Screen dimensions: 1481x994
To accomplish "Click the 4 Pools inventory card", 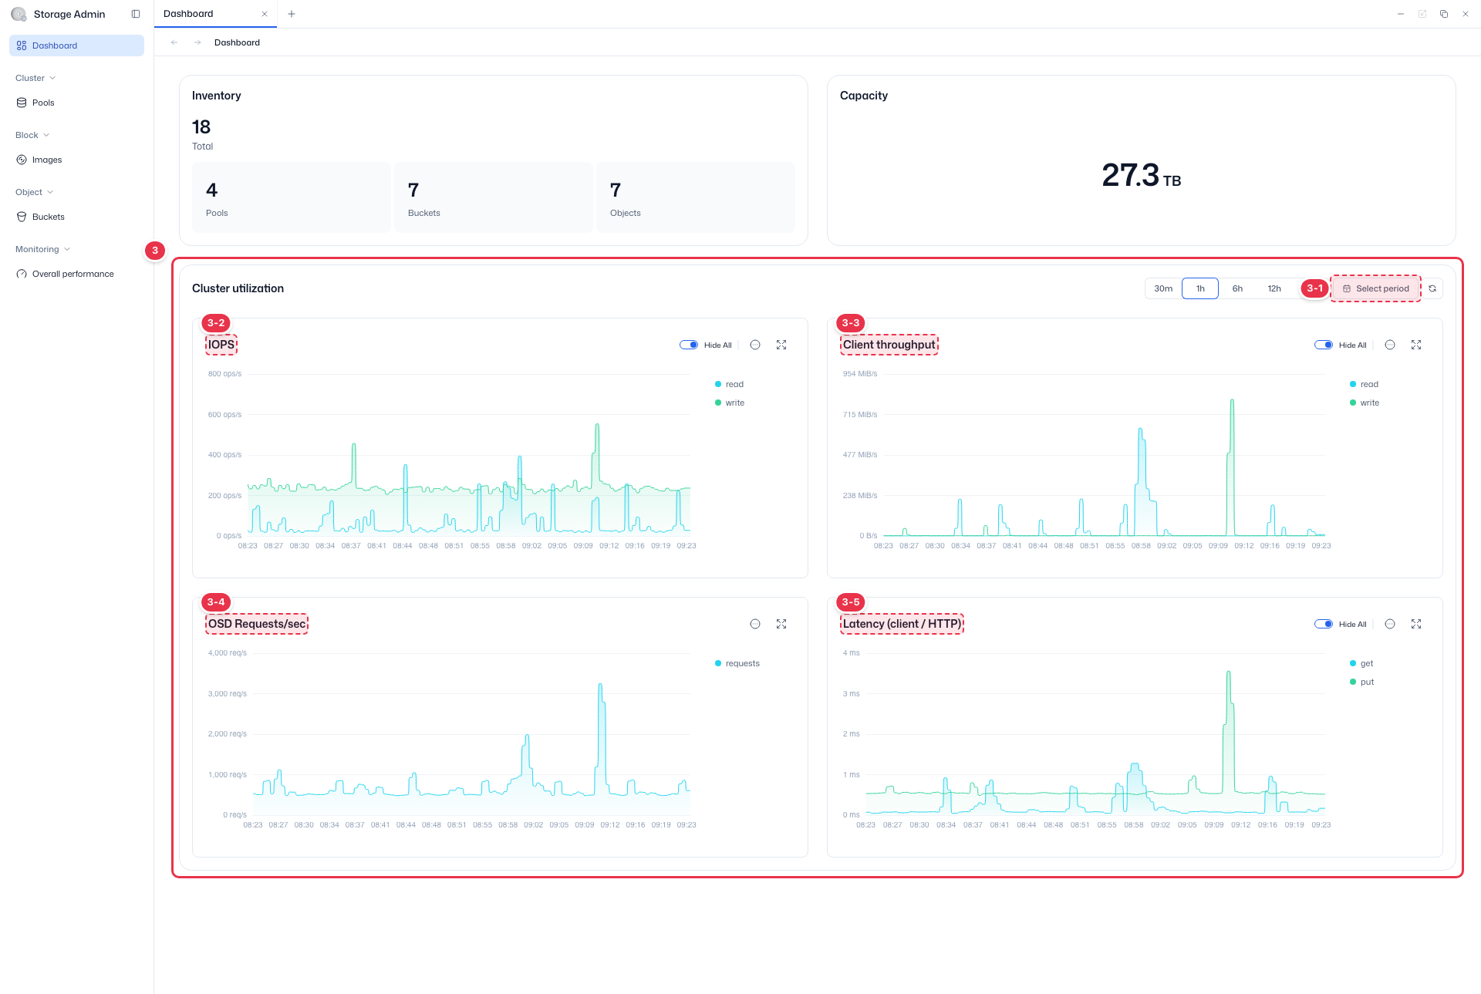I will coord(292,197).
